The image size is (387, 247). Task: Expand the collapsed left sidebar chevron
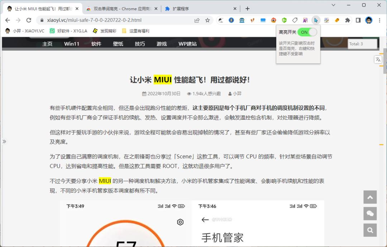click(5, 141)
